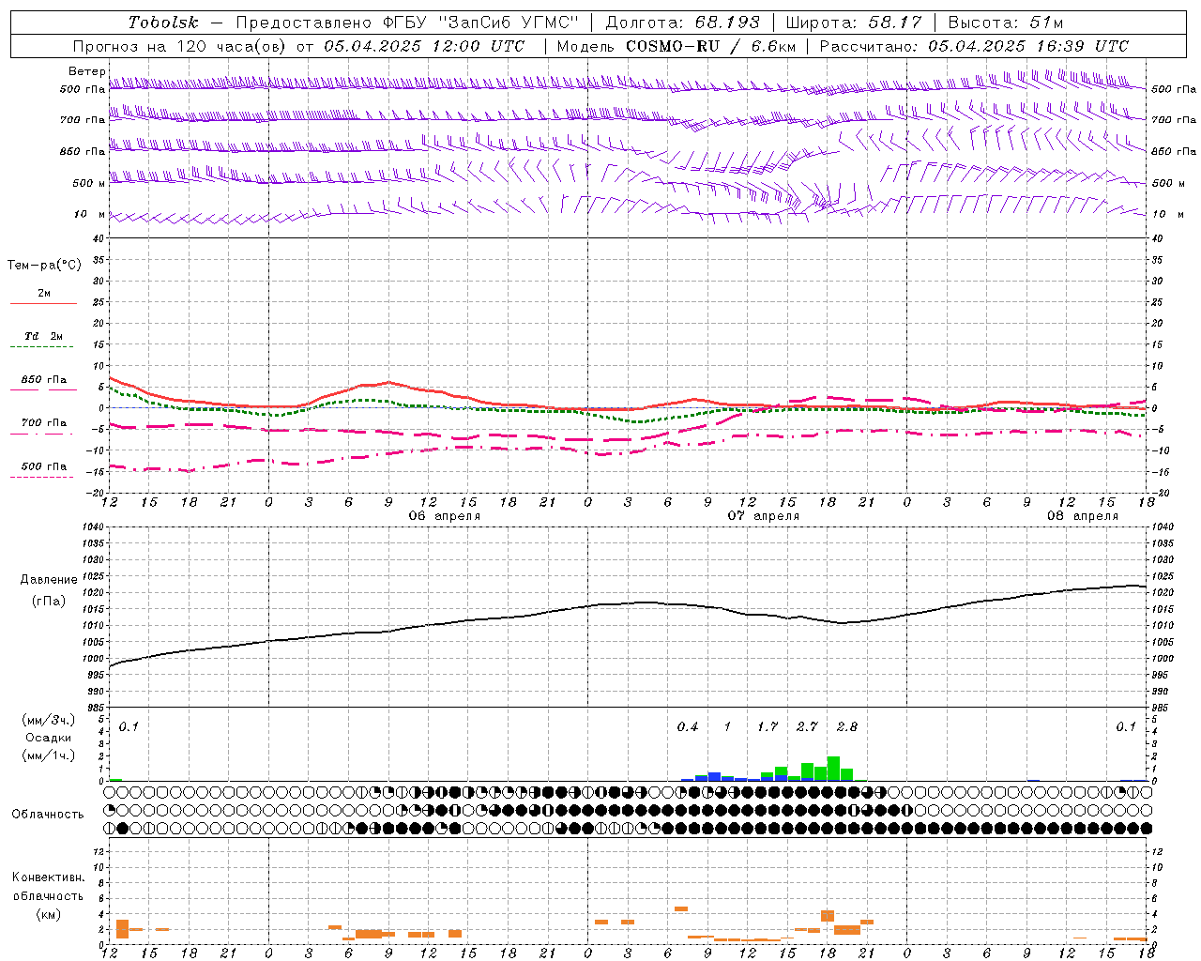This screenshot has height=961, width=1201.
Task: Click the elevation text Высота: 51м
Action: 1006,23
